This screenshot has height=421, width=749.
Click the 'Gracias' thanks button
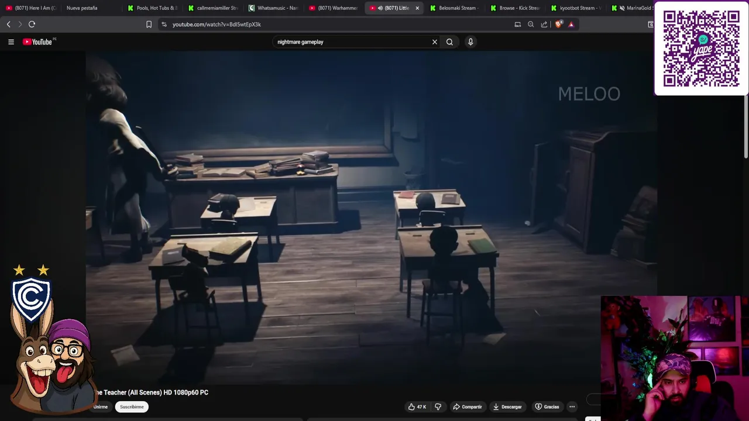[x=547, y=407]
